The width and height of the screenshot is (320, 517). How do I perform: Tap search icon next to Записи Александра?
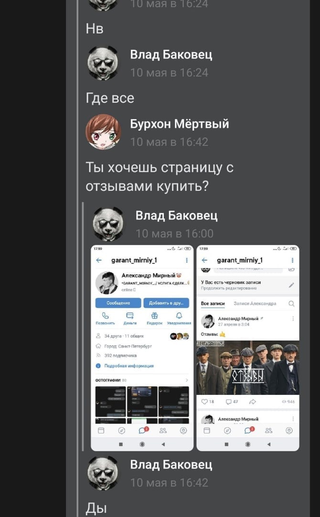pyautogui.click(x=291, y=303)
